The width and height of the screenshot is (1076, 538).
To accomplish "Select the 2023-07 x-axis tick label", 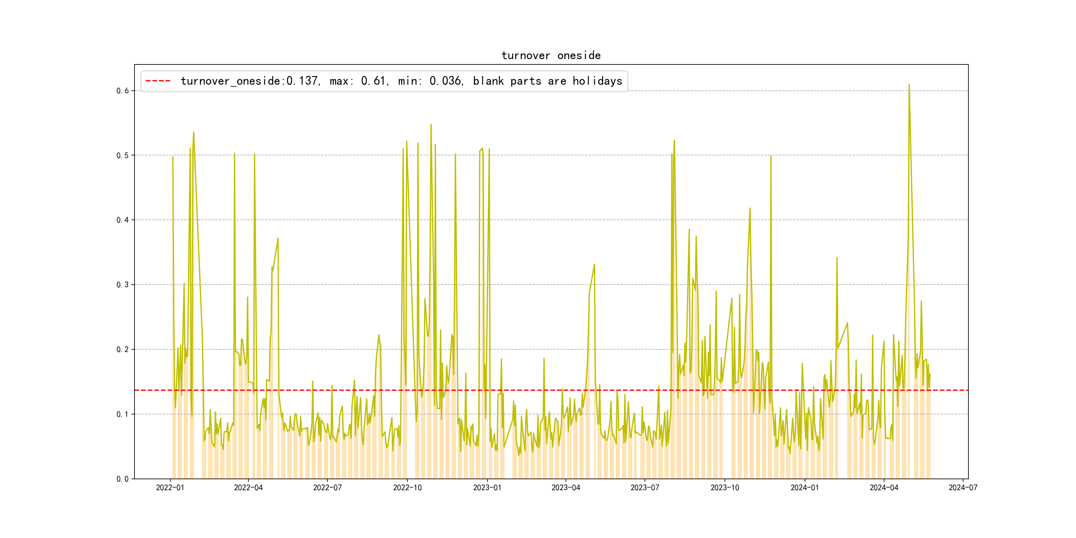I will coord(645,488).
